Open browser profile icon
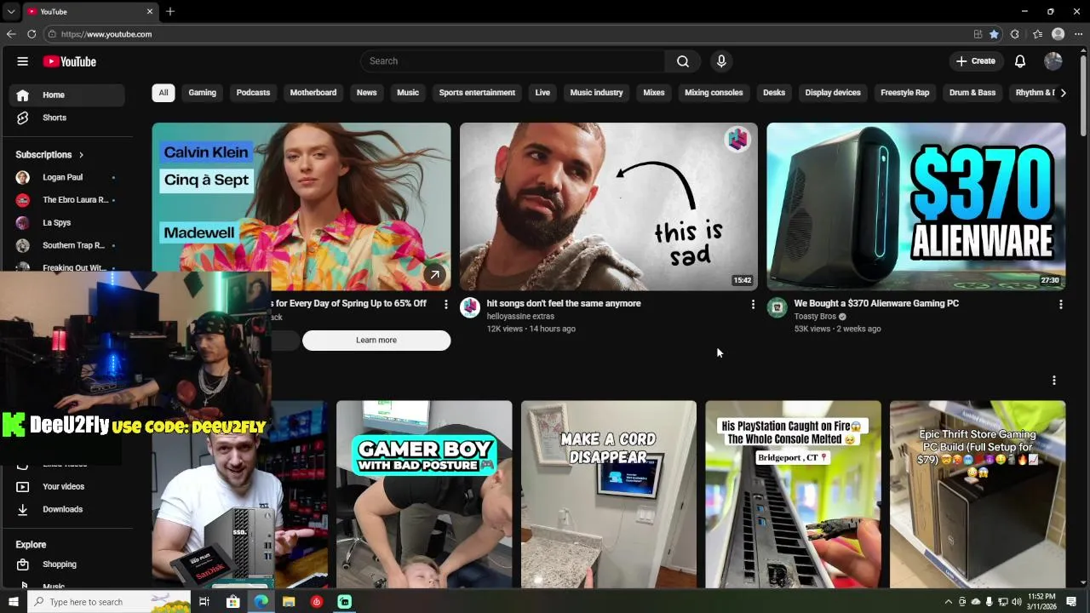1090x613 pixels. pos(1058,34)
